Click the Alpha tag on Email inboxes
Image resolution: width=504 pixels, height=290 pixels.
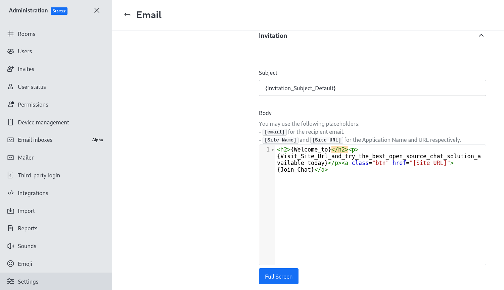(98, 140)
